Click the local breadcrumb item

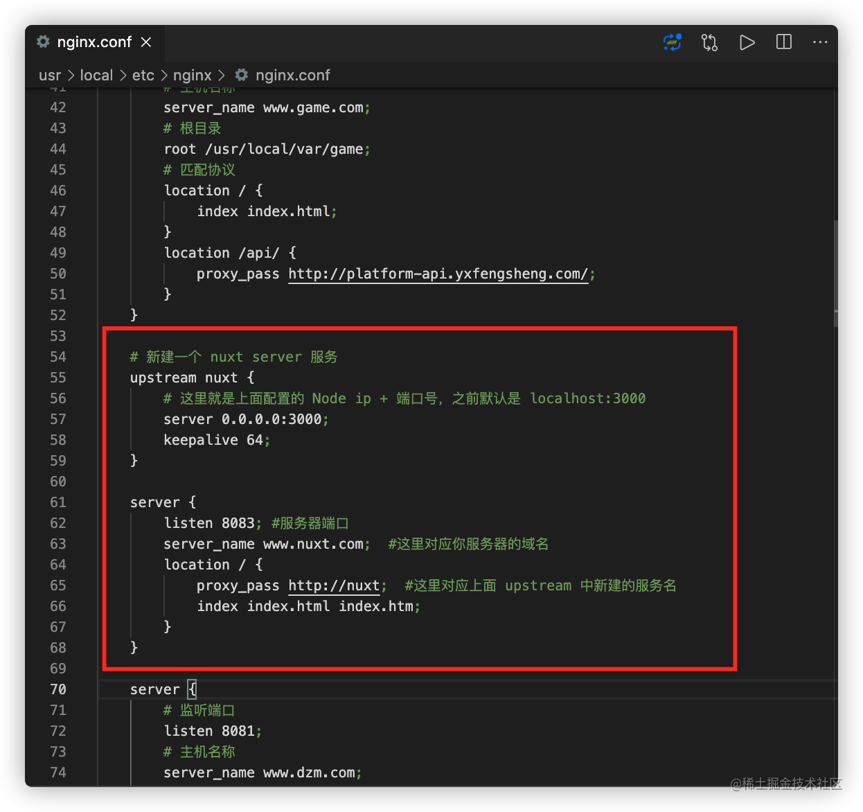(x=96, y=75)
